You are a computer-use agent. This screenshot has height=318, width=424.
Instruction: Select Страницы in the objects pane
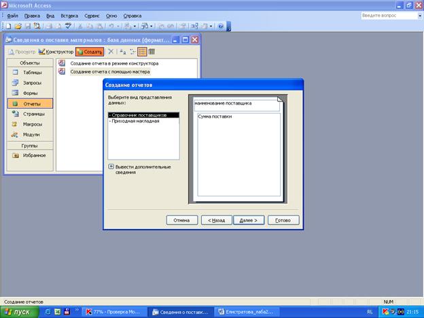point(30,114)
